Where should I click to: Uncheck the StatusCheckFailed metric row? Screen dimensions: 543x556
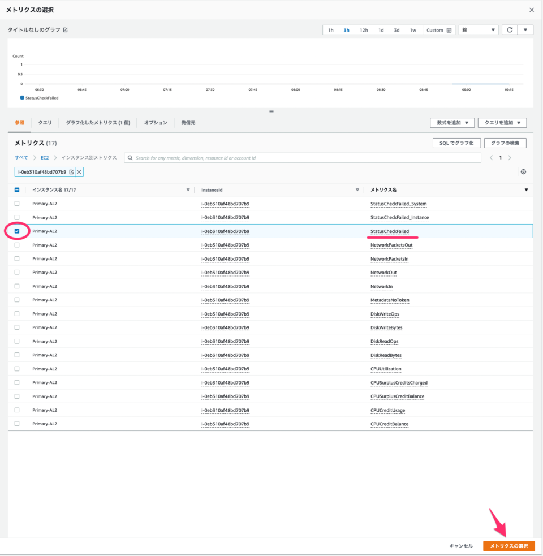pos(17,231)
